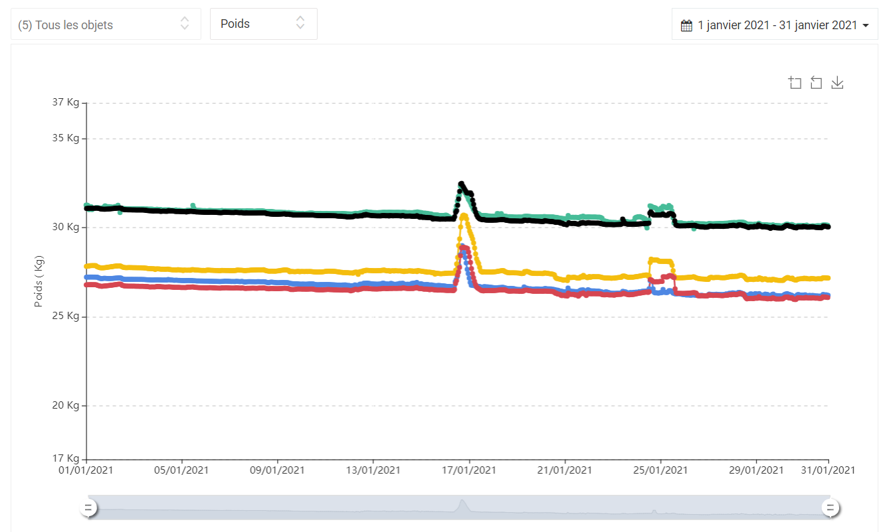
Task: Open the 'Tous les objets' selector
Action: tap(106, 24)
